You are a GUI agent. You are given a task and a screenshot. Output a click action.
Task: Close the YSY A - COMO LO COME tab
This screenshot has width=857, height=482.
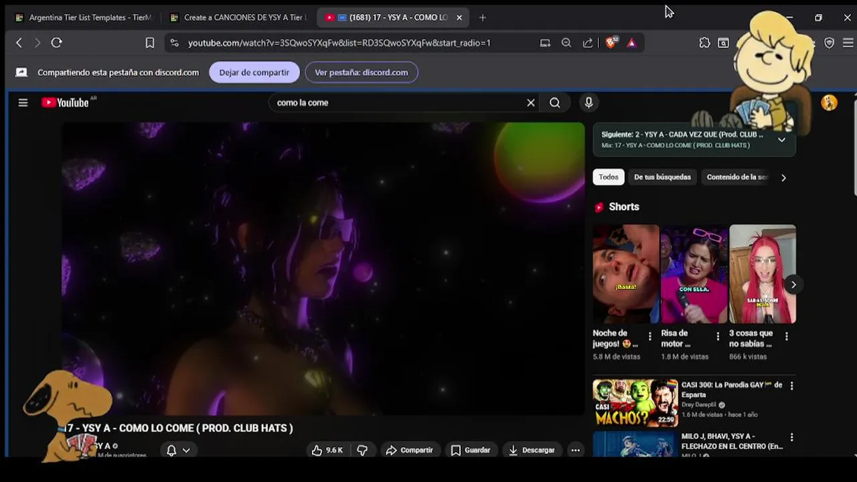pos(459,17)
